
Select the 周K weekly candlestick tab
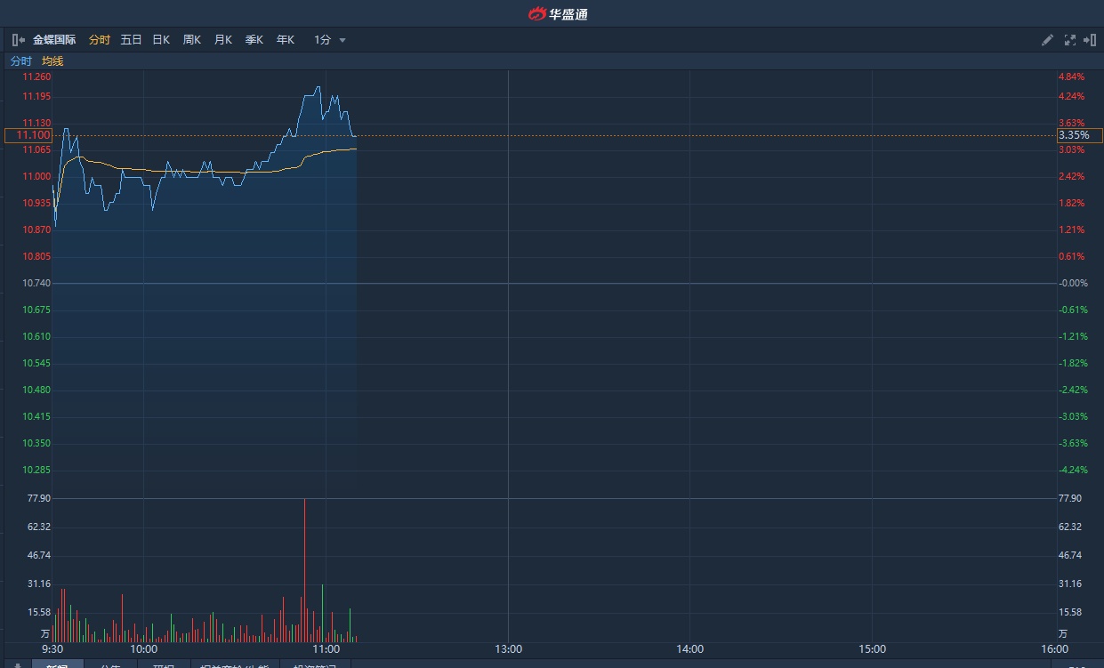(x=192, y=40)
